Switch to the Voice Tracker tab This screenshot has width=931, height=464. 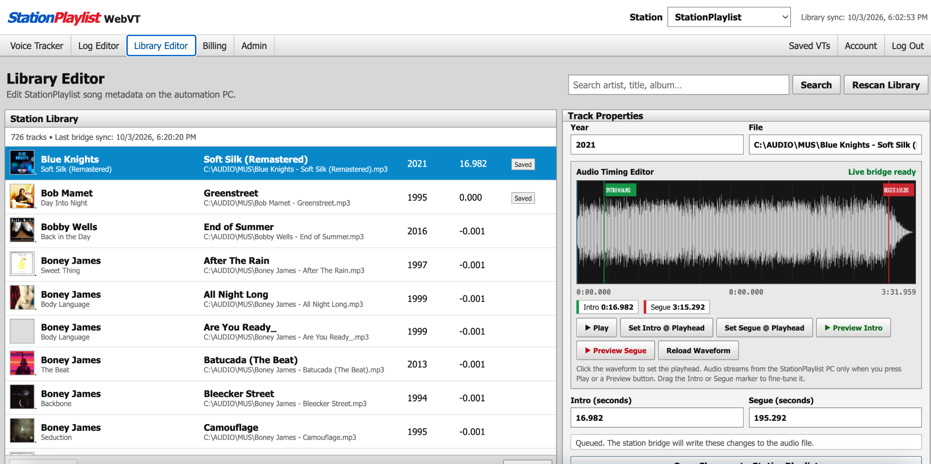click(x=37, y=46)
